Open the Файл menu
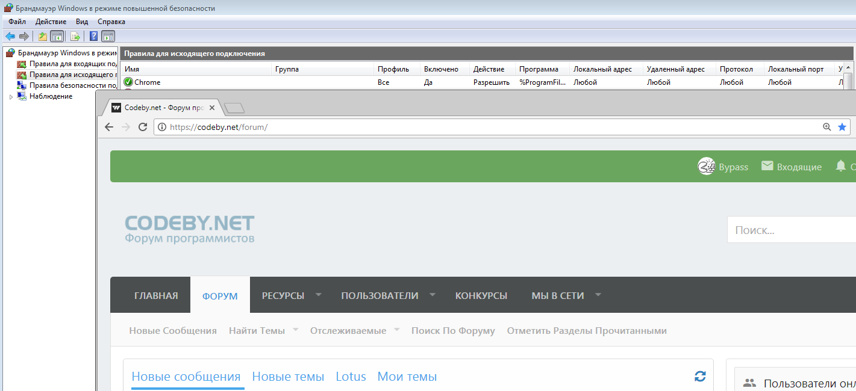This screenshot has width=856, height=391. click(x=17, y=22)
